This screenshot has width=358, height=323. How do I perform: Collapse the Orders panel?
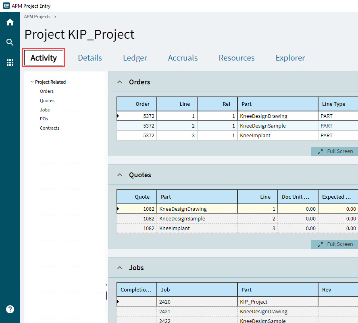pos(120,82)
